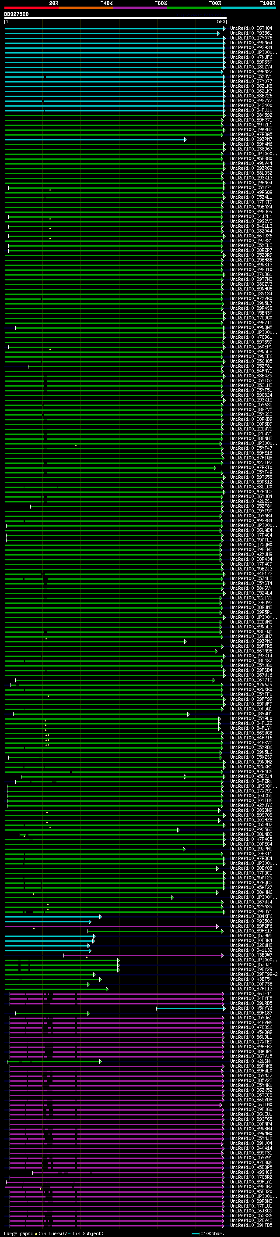
Task: Select label UniRef100_B9S7Y7
Action: [251, 101]
